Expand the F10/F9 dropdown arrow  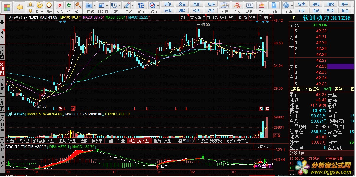(x=107, y=6)
